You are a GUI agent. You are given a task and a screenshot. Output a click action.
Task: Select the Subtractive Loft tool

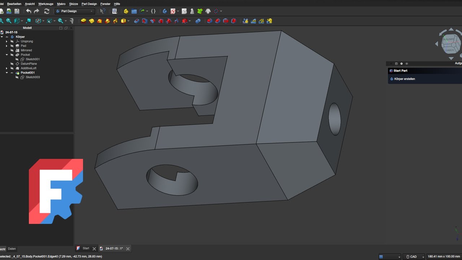(161, 21)
